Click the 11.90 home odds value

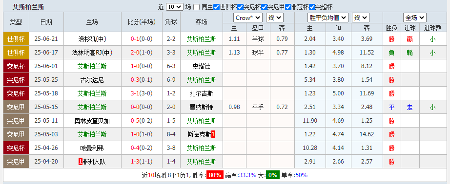tap(310, 121)
